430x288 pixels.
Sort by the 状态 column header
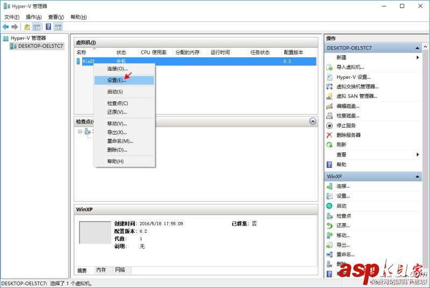click(126, 52)
